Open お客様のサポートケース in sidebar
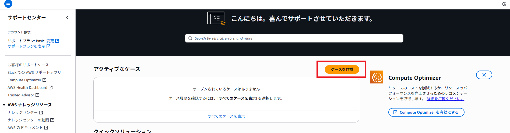 click(x=28, y=65)
